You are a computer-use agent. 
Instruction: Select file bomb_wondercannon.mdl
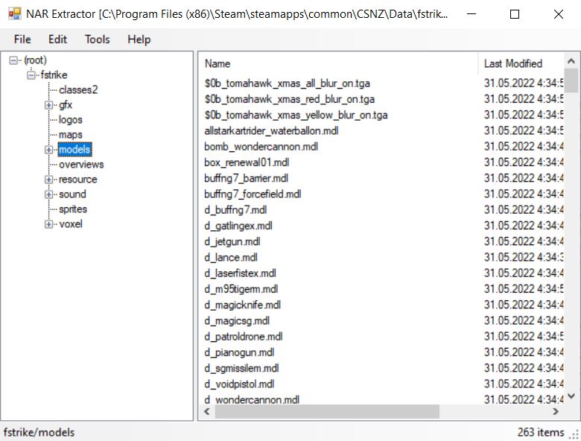tap(261, 147)
